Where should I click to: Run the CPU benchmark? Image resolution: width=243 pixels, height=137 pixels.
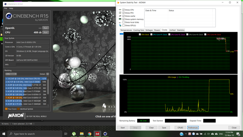point(46,33)
